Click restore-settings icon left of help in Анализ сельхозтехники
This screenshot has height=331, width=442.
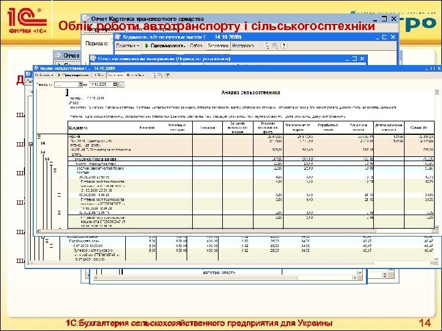tap(160, 75)
